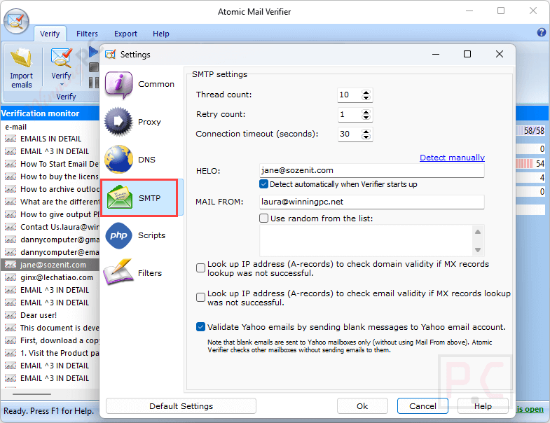Click the Help button in Settings dialog

[x=483, y=406]
